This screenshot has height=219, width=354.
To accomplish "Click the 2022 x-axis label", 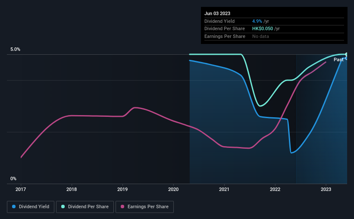I will (275, 189).
